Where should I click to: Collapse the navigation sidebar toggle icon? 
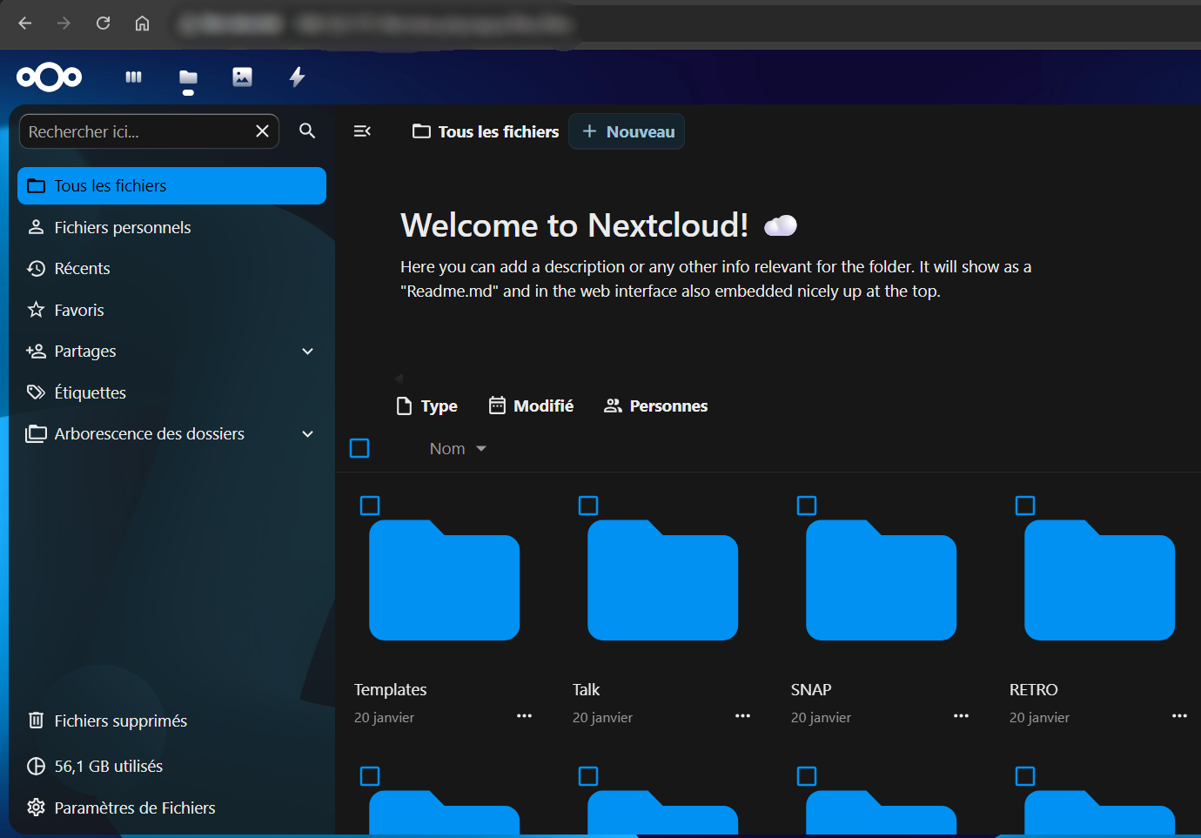click(x=363, y=131)
